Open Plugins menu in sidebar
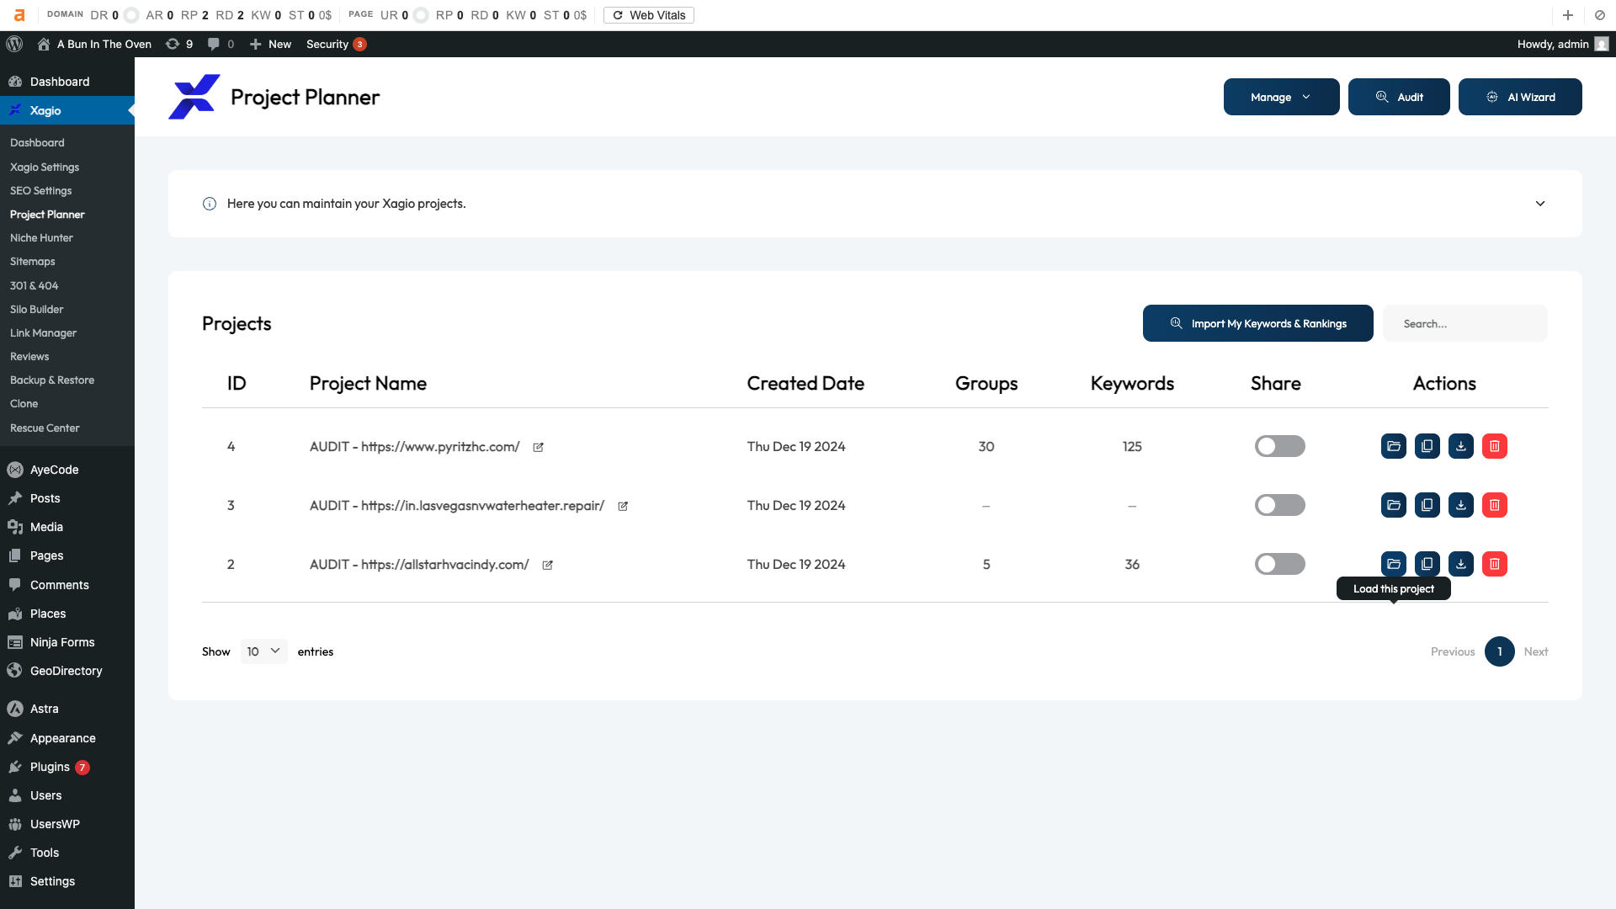The width and height of the screenshot is (1616, 909). (x=67, y=767)
